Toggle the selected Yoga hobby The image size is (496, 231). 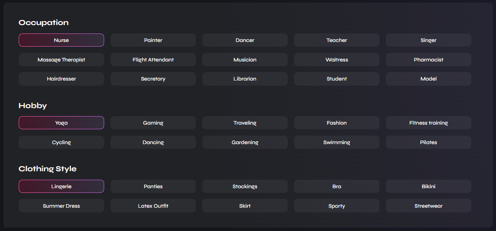61,123
